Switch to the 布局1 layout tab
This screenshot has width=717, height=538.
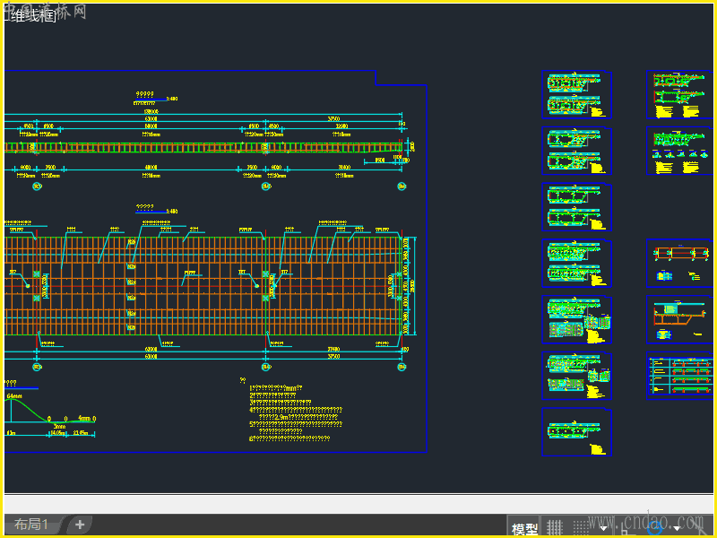(x=31, y=525)
